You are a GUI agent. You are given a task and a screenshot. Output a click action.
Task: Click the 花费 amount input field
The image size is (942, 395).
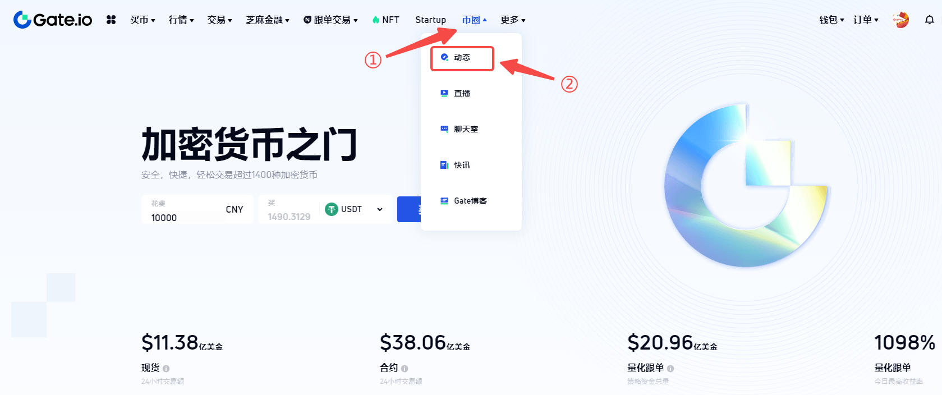[x=197, y=209]
